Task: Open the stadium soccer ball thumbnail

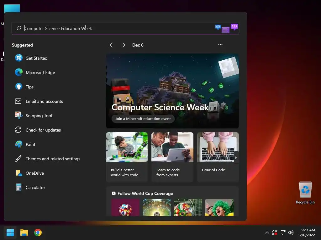Action: (157, 207)
